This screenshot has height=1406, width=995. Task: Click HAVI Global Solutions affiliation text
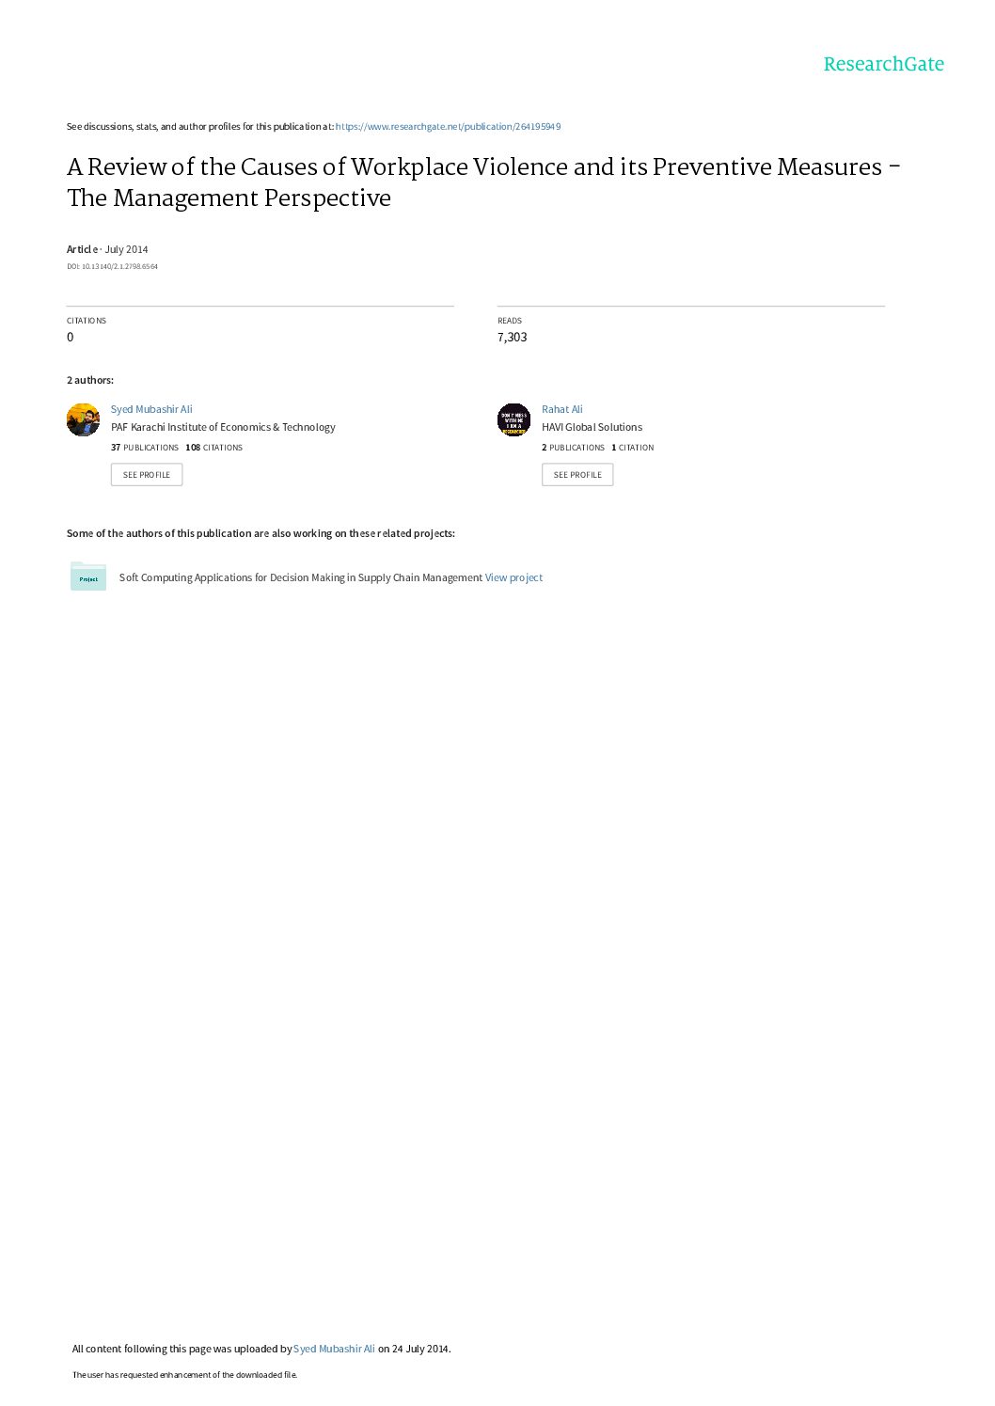(x=592, y=427)
